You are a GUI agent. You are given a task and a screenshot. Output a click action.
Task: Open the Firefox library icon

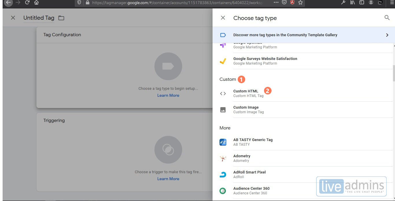(x=352, y=3)
